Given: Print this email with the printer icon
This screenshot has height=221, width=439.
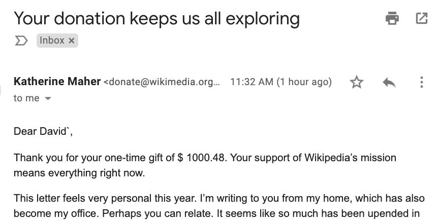Looking at the screenshot, I should pyautogui.click(x=392, y=19).
